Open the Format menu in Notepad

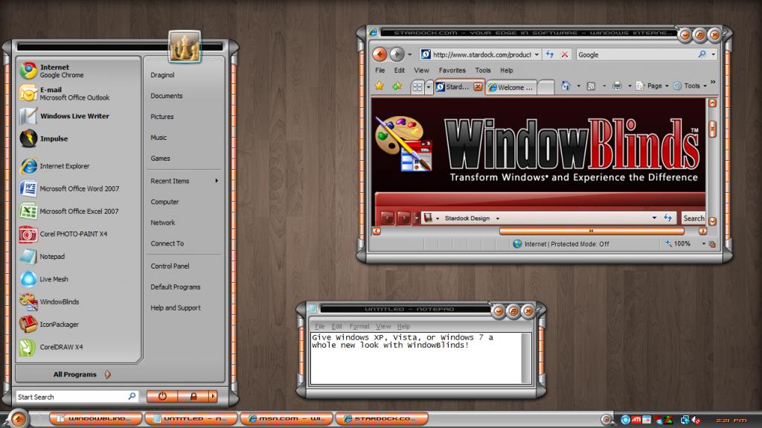coord(359,327)
